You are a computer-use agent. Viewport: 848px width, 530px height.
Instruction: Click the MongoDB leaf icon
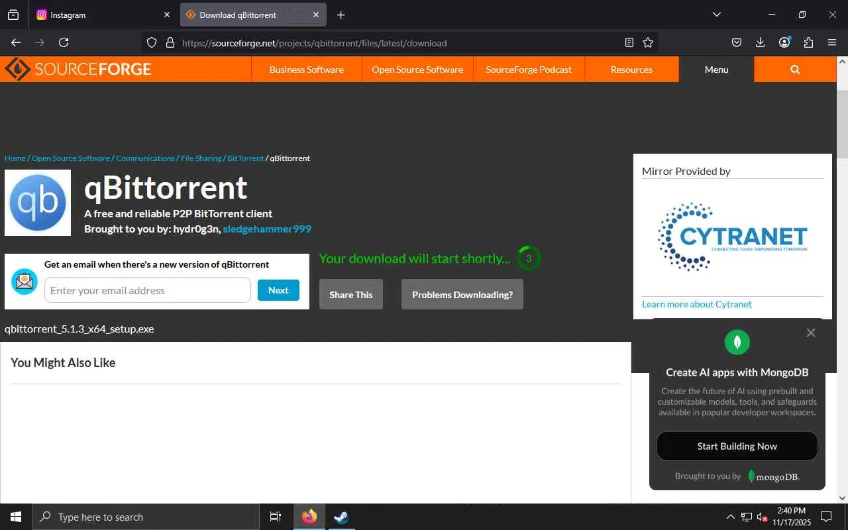(x=737, y=343)
